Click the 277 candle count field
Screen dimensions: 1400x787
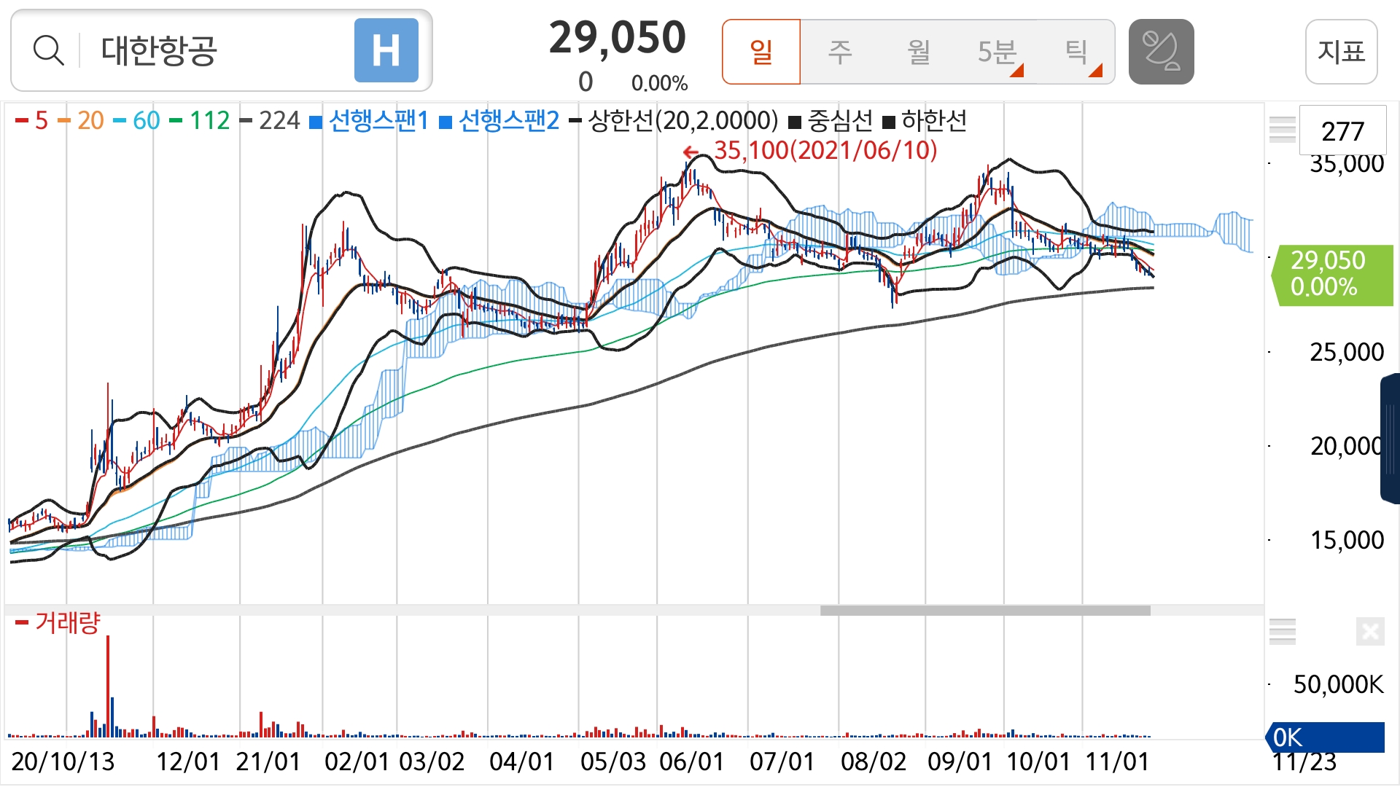(x=1342, y=131)
